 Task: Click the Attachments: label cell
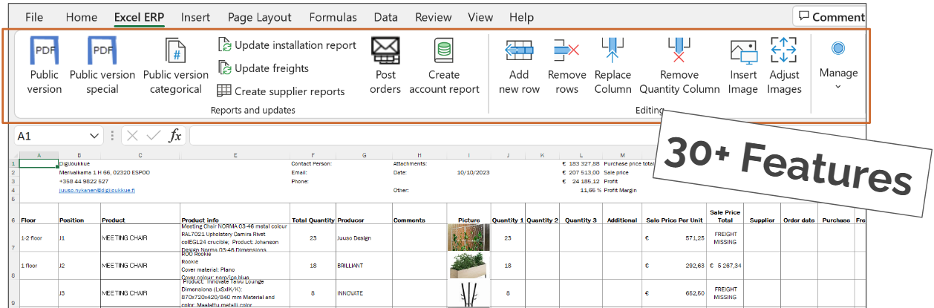point(419,163)
